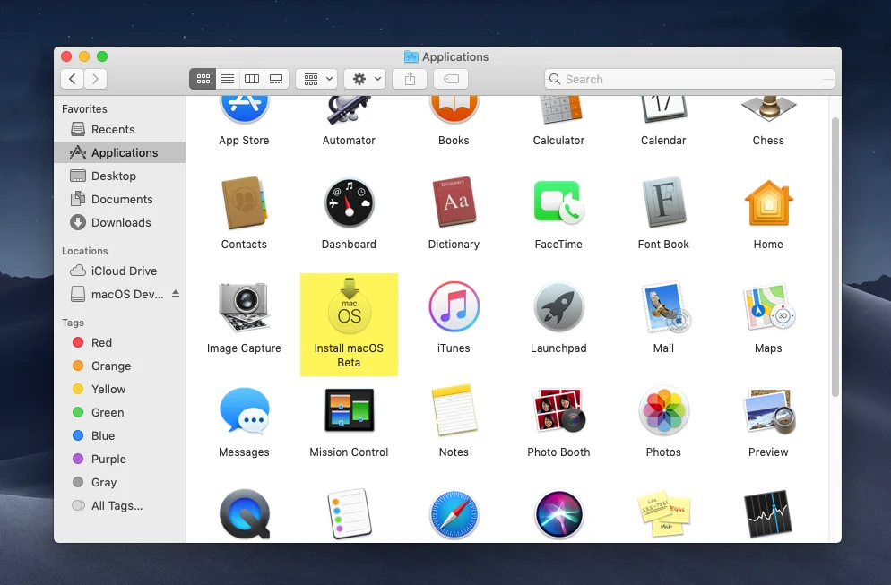Choose the Photo Booth app icon
The width and height of the screenshot is (891, 585).
pos(558,410)
